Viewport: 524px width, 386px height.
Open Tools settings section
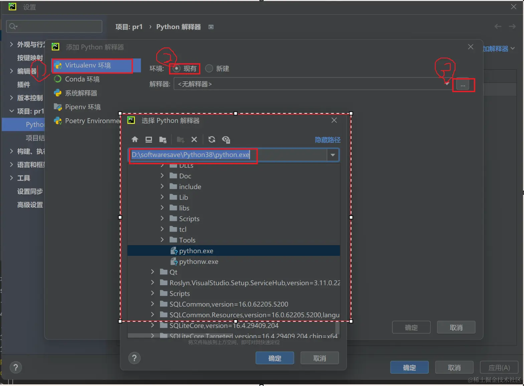coord(24,178)
